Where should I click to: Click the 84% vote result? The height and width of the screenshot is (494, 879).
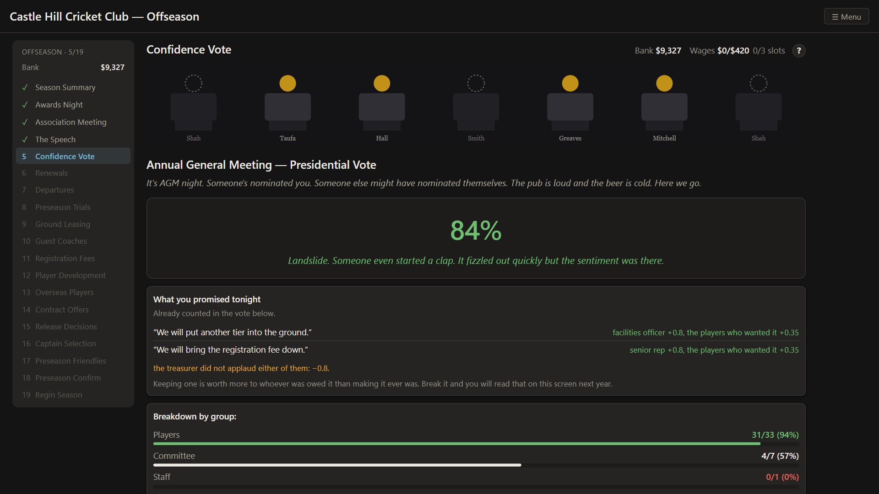pos(476,230)
